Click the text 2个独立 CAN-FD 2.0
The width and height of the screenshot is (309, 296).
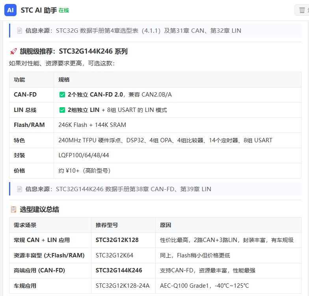pyautogui.click(x=95, y=95)
